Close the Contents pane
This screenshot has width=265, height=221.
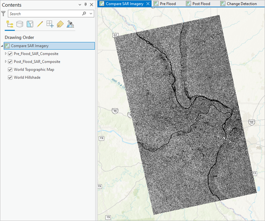point(91,4)
